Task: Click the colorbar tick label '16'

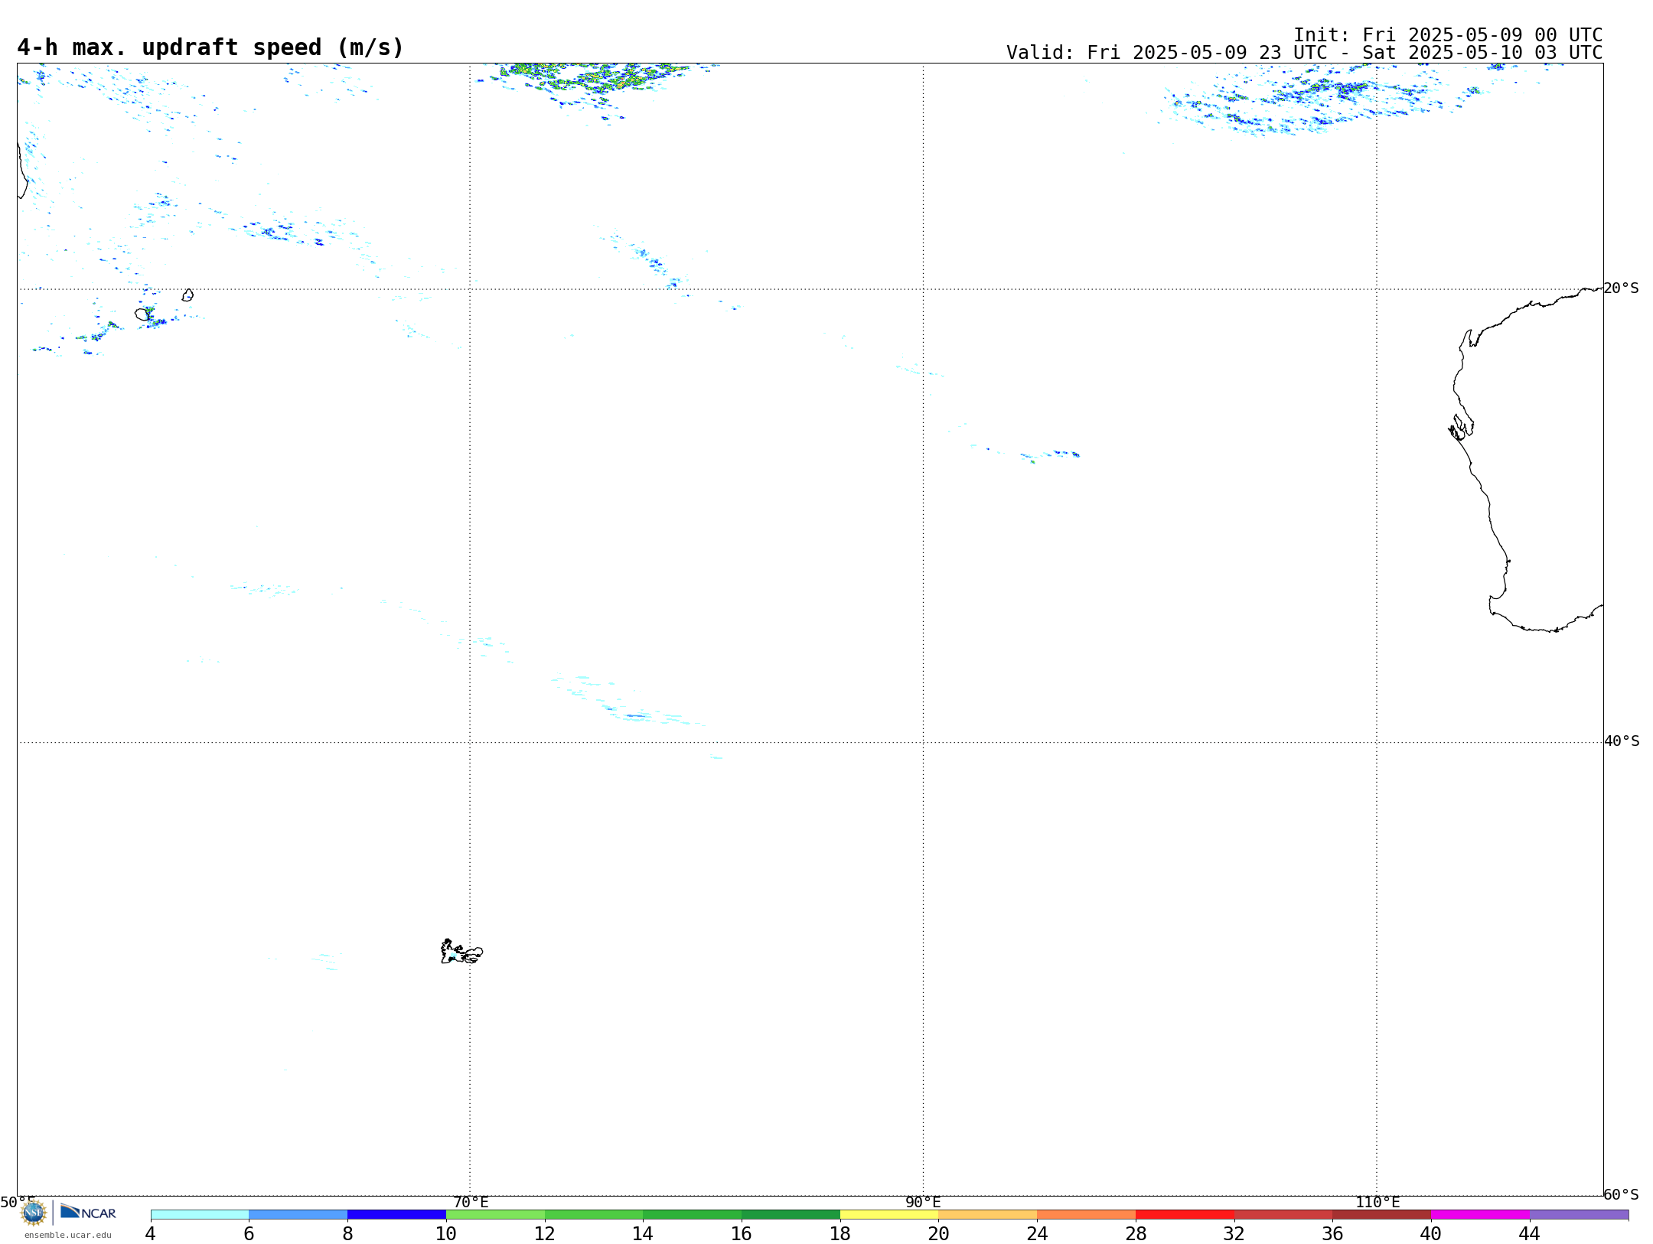Action: 742,1233
